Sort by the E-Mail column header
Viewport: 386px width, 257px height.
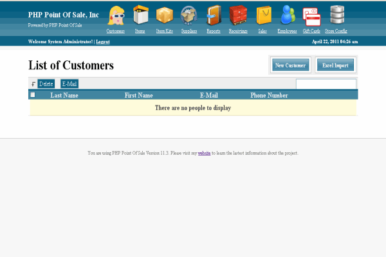point(208,95)
